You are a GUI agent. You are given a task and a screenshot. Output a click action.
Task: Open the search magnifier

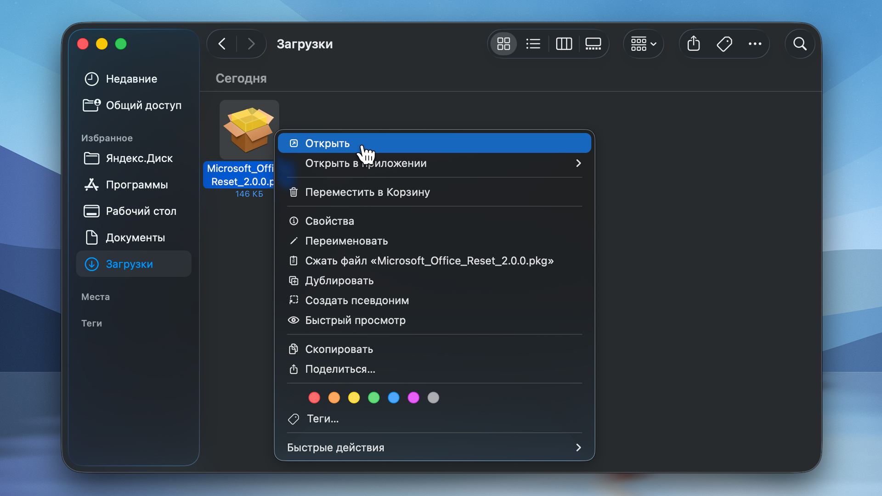coord(800,44)
